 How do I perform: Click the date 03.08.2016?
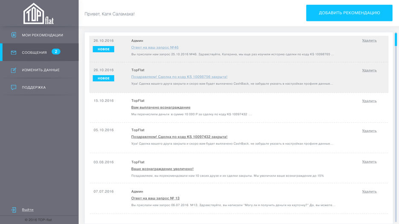click(x=104, y=162)
